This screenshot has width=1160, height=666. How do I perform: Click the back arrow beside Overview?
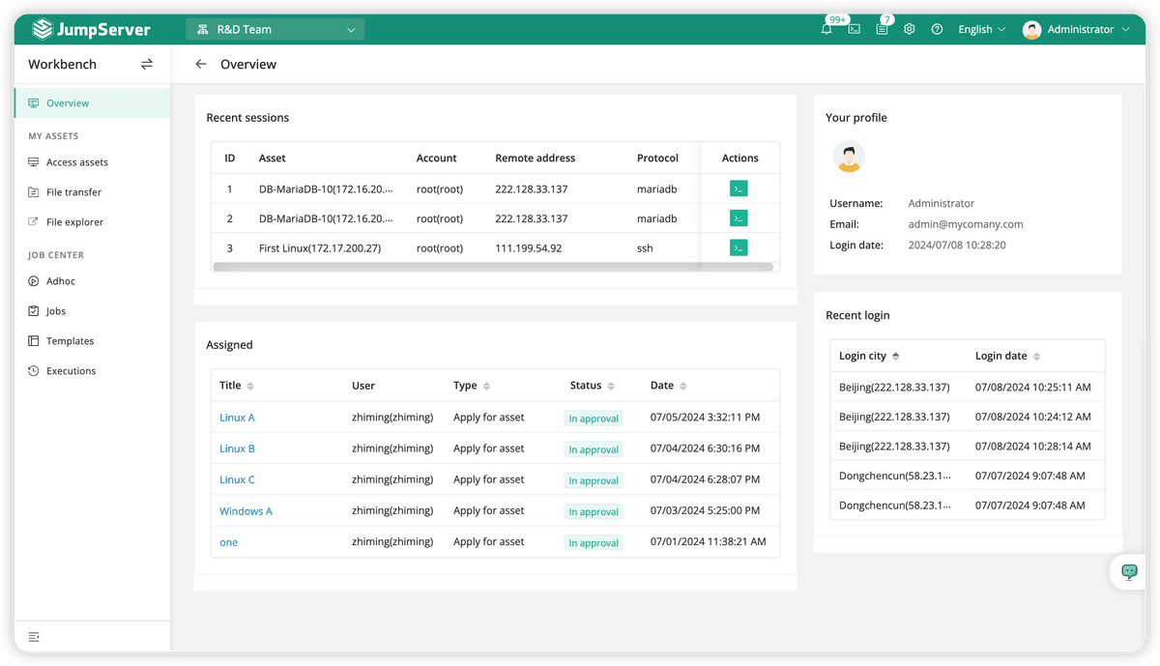[201, 65]
